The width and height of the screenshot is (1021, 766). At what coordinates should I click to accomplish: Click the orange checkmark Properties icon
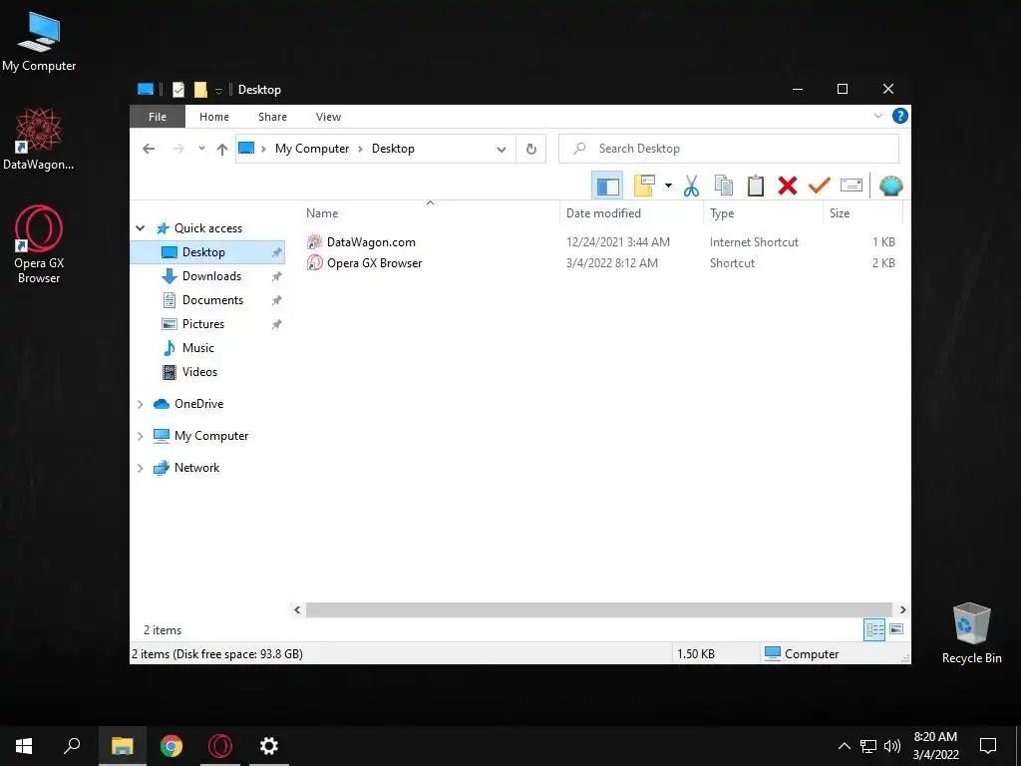(x=820, y=187)
